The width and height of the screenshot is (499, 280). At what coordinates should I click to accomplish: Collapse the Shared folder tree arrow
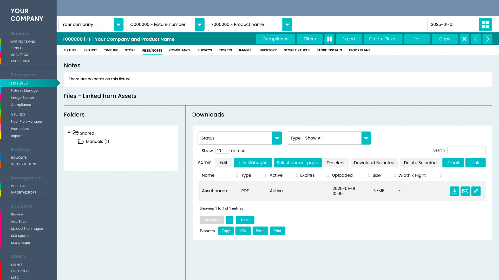coord(69,132)
